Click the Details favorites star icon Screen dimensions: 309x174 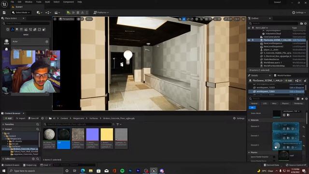point(303,99)
